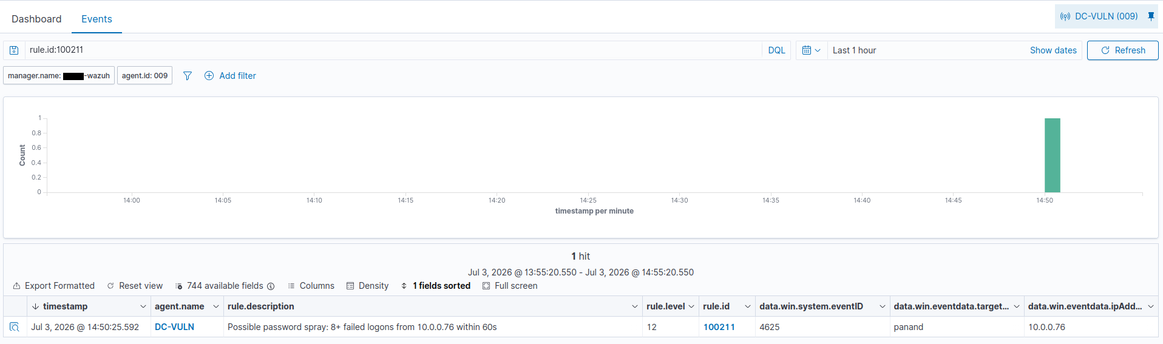Click the 1 hit count text
1163x344 pixels.
pos(581,257)
